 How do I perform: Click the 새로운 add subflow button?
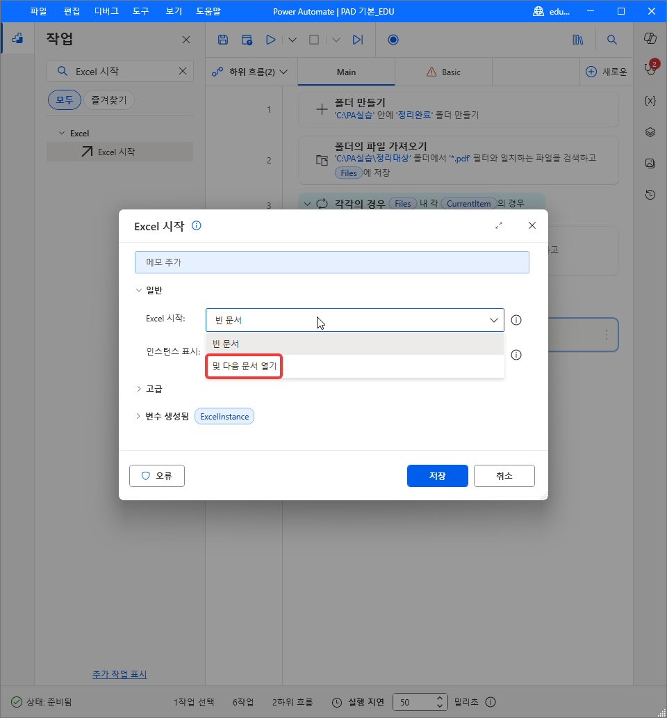(607, 72)
